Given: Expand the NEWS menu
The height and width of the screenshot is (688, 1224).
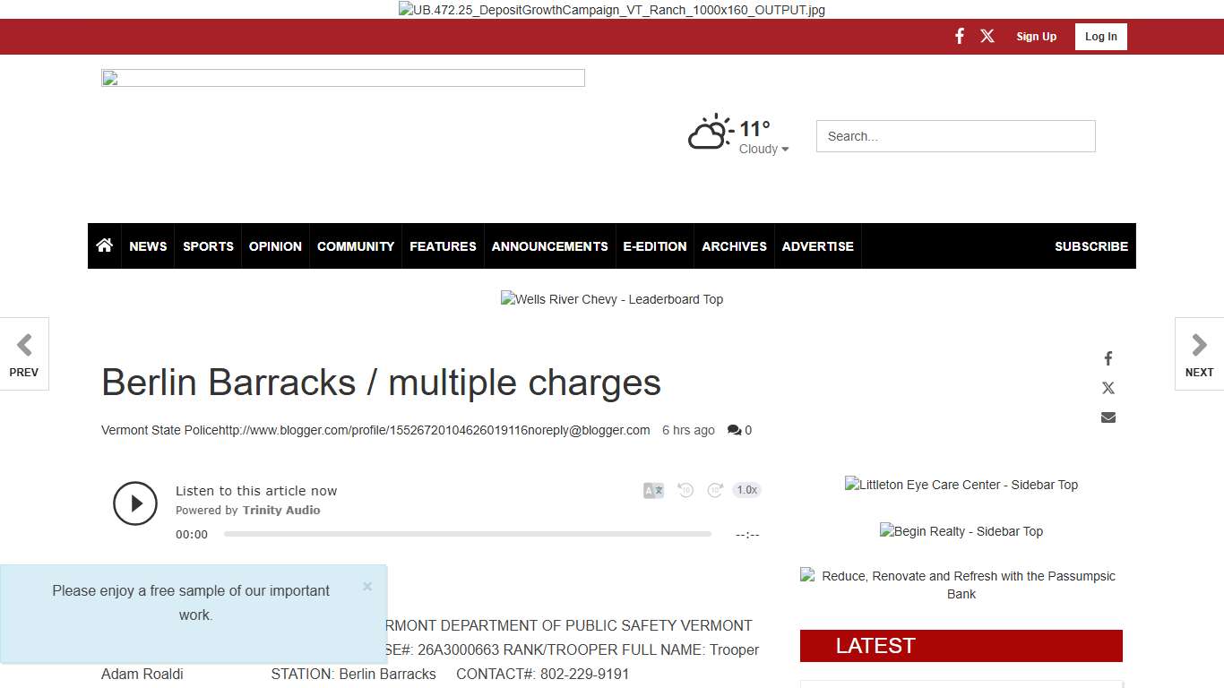Looking at the screenshot, I should pyautogui.click(x=148, y=245).
